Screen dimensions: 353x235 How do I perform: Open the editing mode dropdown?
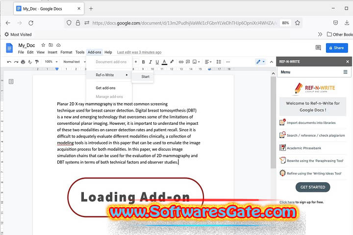click(260, 62)
